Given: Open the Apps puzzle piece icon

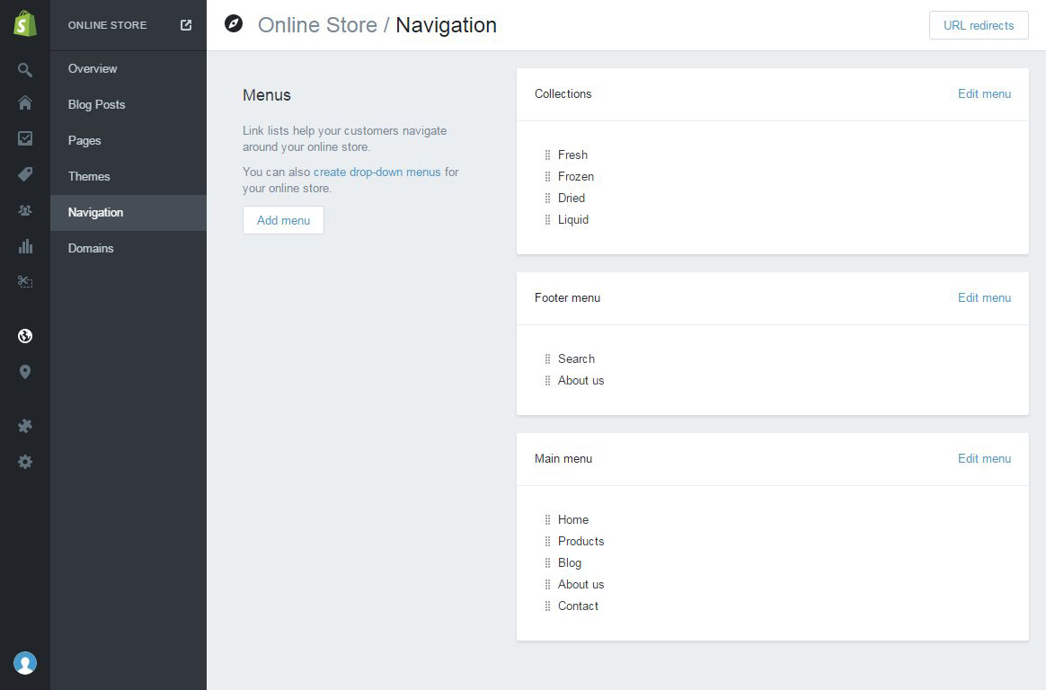Looking at the screenshot, I should (x=25, y=426).
